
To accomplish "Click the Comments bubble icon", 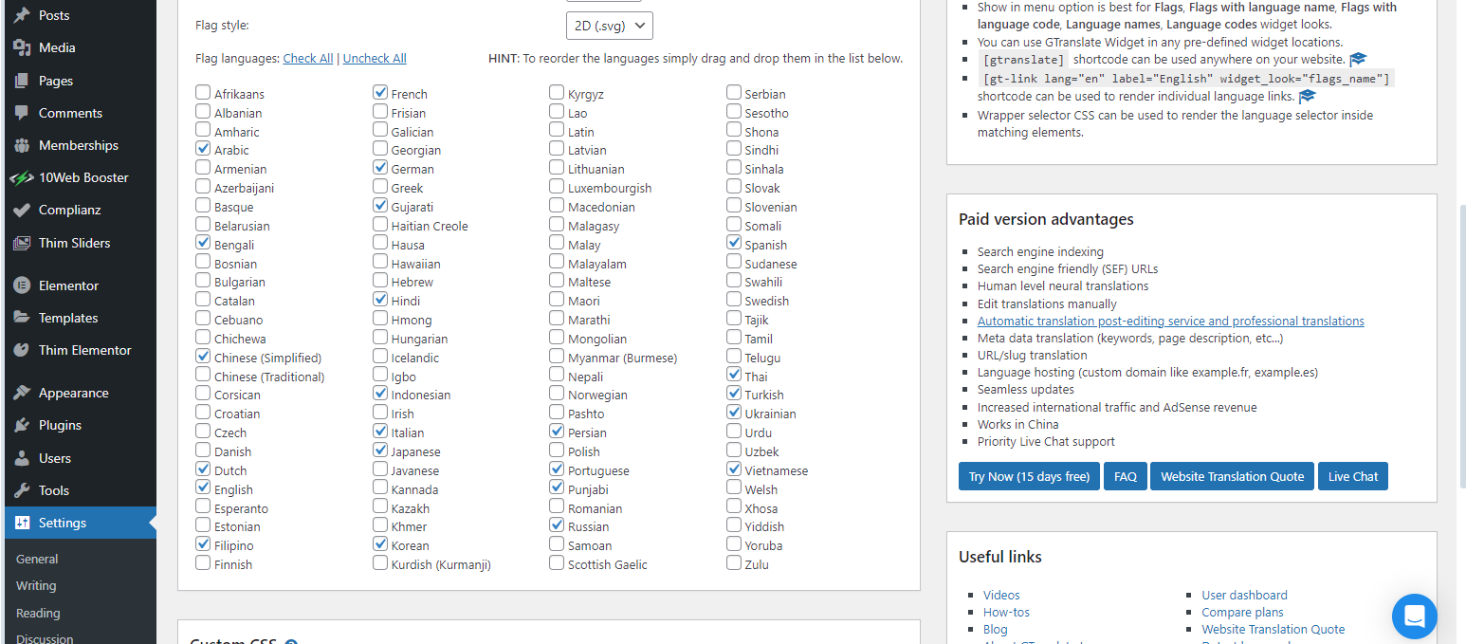I will 22,113.
